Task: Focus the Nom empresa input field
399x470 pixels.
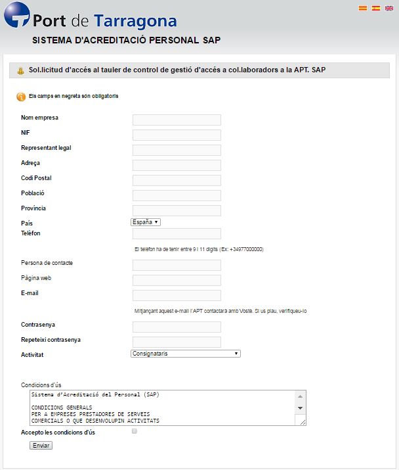Action: 177,120
